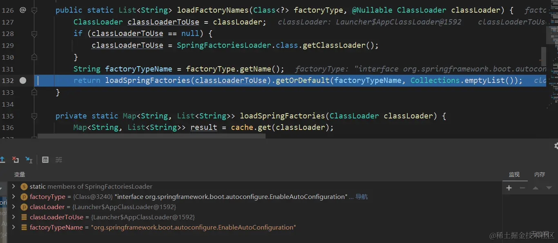Select the static members of SpringFactoriesLoader row

pyautogui.click(x=255, y=186)
